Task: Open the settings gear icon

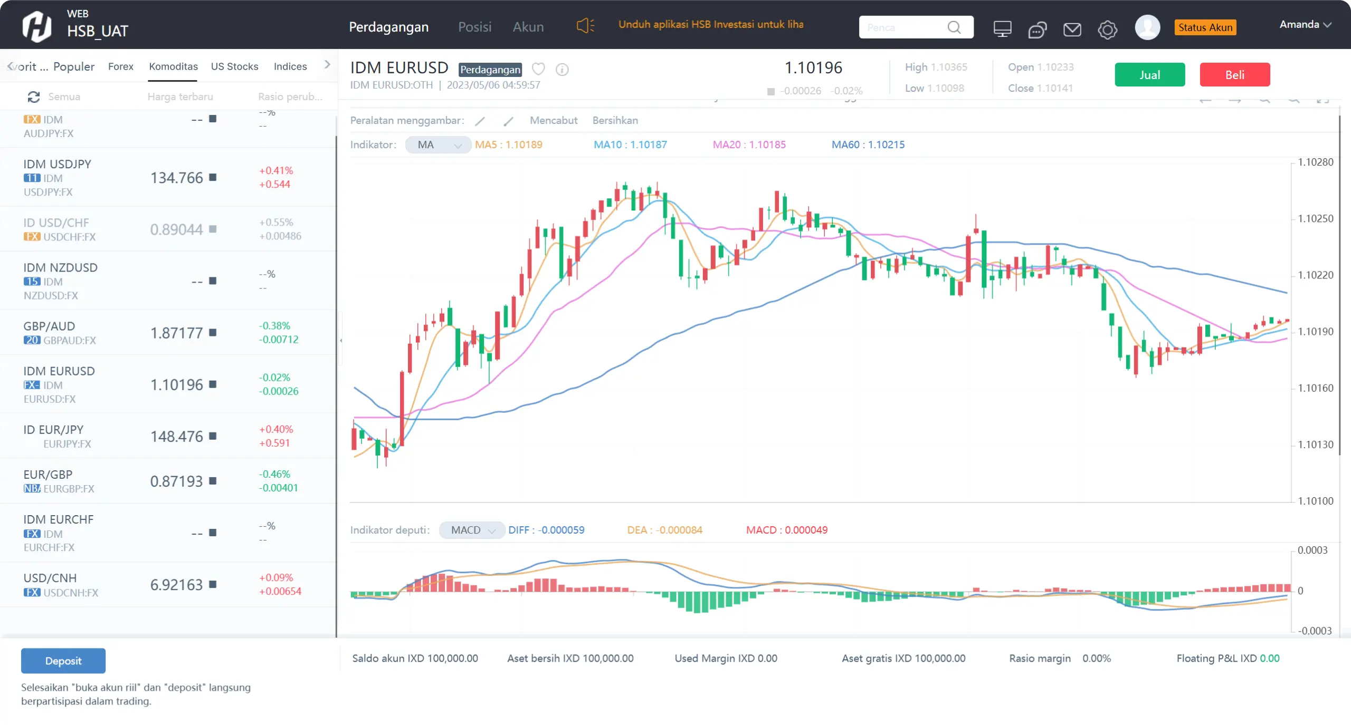Action: point(1107,30)
